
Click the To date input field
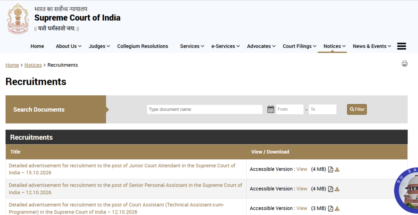[322, 110]
